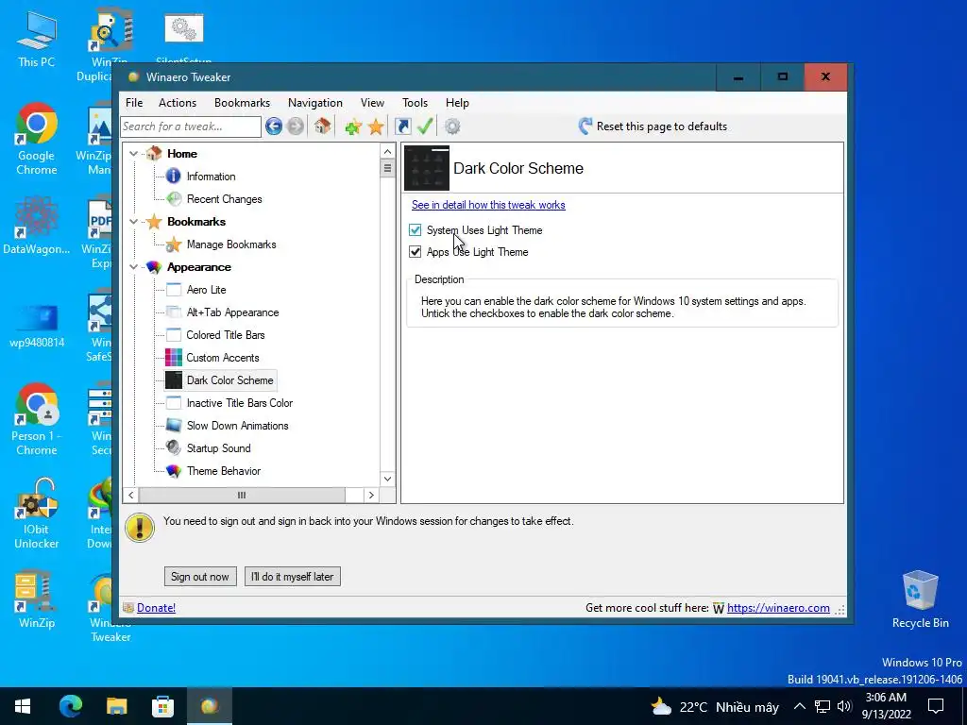
Task: Click the Forward navigation arrow icon
Action: [296, 126]
